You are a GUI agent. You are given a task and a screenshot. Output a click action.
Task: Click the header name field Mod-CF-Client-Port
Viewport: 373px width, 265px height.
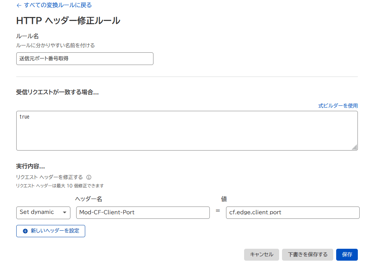pos(143,213)
